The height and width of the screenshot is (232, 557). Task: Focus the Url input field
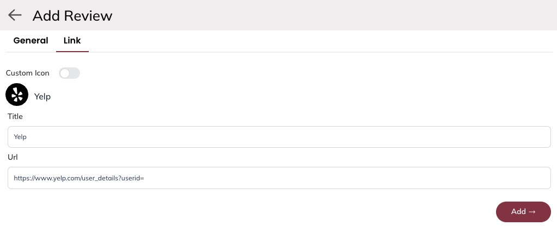(x=279, y=178)
